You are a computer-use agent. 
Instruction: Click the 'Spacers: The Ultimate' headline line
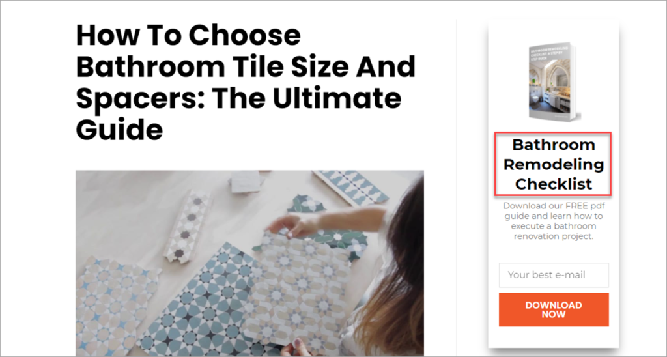tap(238, 98)
